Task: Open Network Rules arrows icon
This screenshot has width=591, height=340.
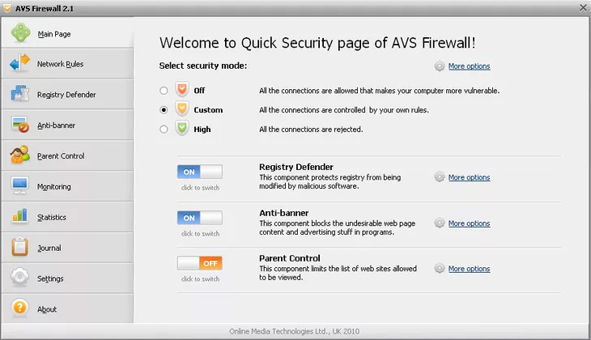Action: pyautogui.click(x=19, y=63)
